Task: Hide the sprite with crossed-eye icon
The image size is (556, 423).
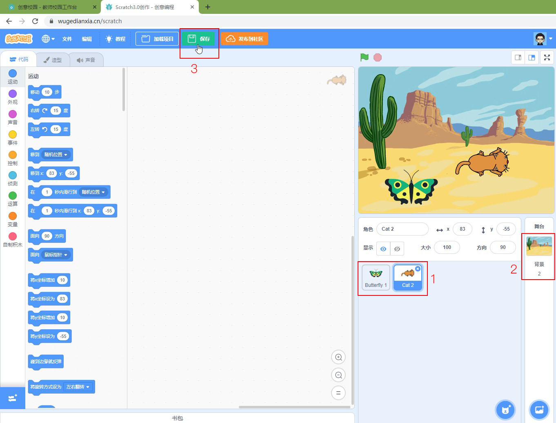Action: point(397,249)
